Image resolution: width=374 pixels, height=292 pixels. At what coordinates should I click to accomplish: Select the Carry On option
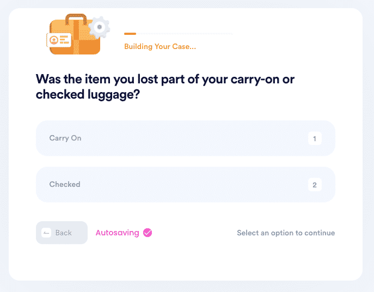186,138
